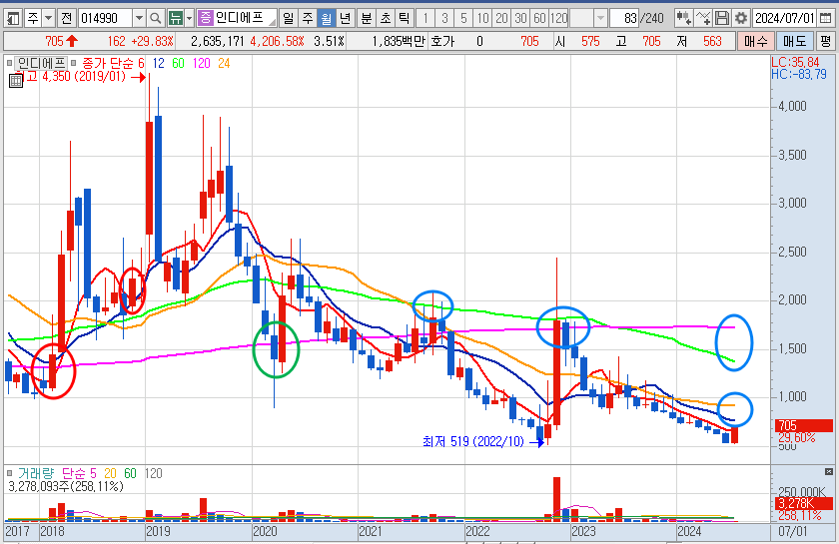Click moving average 6 legend
This screenshot has height=544, width=839.
click(141, 64)
